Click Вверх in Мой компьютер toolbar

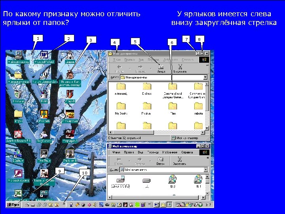point(160,161)
